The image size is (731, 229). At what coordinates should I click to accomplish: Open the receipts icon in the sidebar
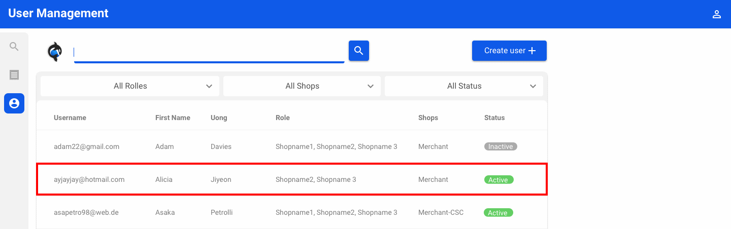(x=14, y=75)
